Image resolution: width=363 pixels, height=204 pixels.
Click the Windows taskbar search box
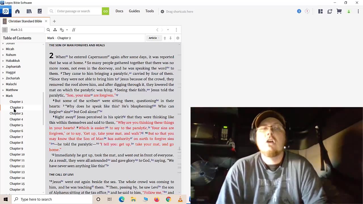tap(52, 199)
